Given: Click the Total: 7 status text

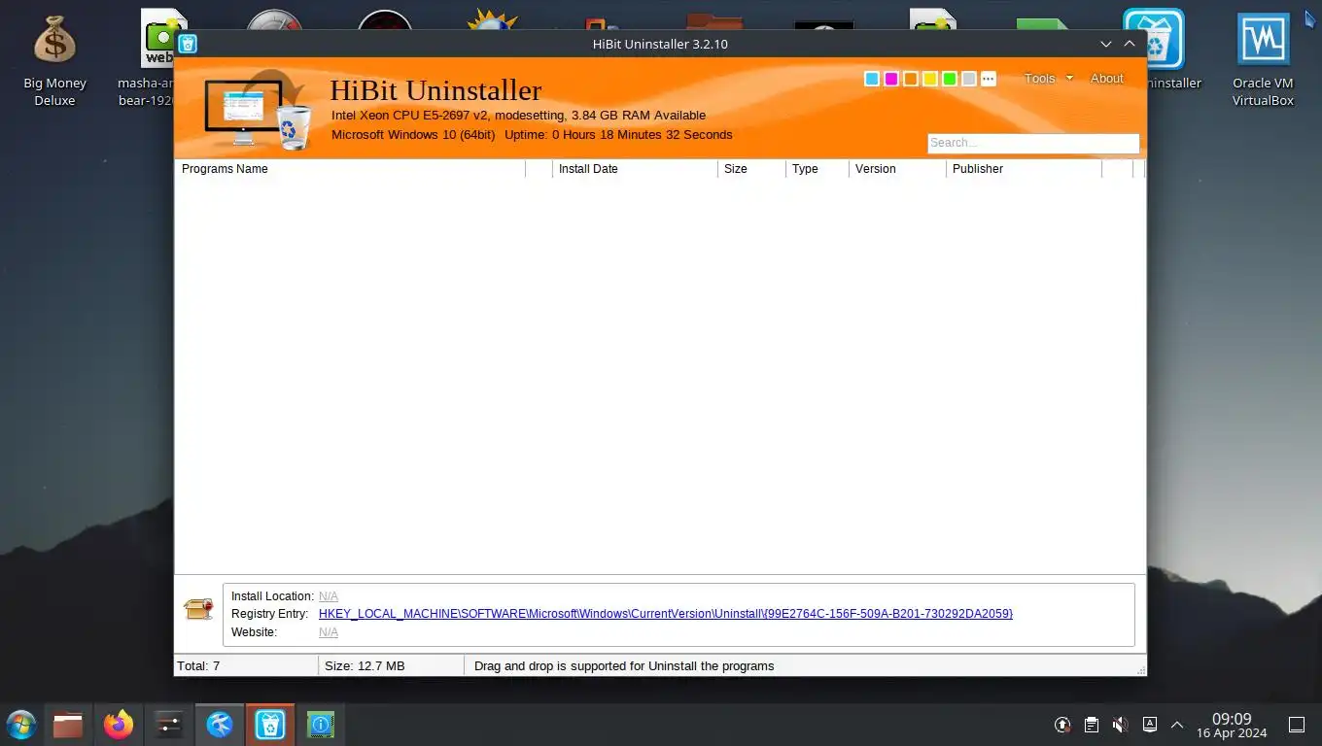Looking at the screenshot, I should (x=198, y=666).
